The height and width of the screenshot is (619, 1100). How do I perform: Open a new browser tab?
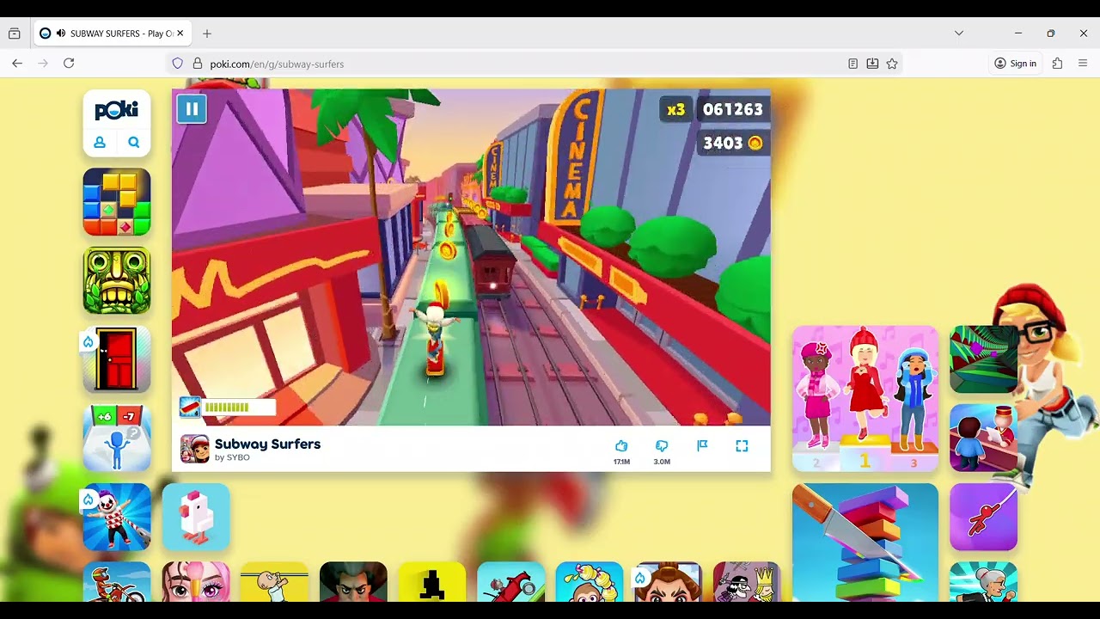[207, 34]
